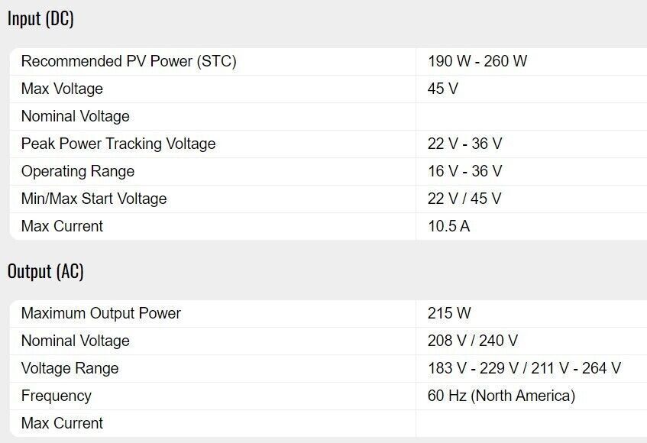
Task: Select Nominal Voltage label in Input section
Action: [75, 117]
